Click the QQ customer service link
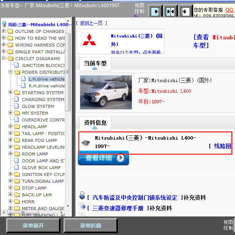Viewport: 235px width, 235px height. coord(230,10)
